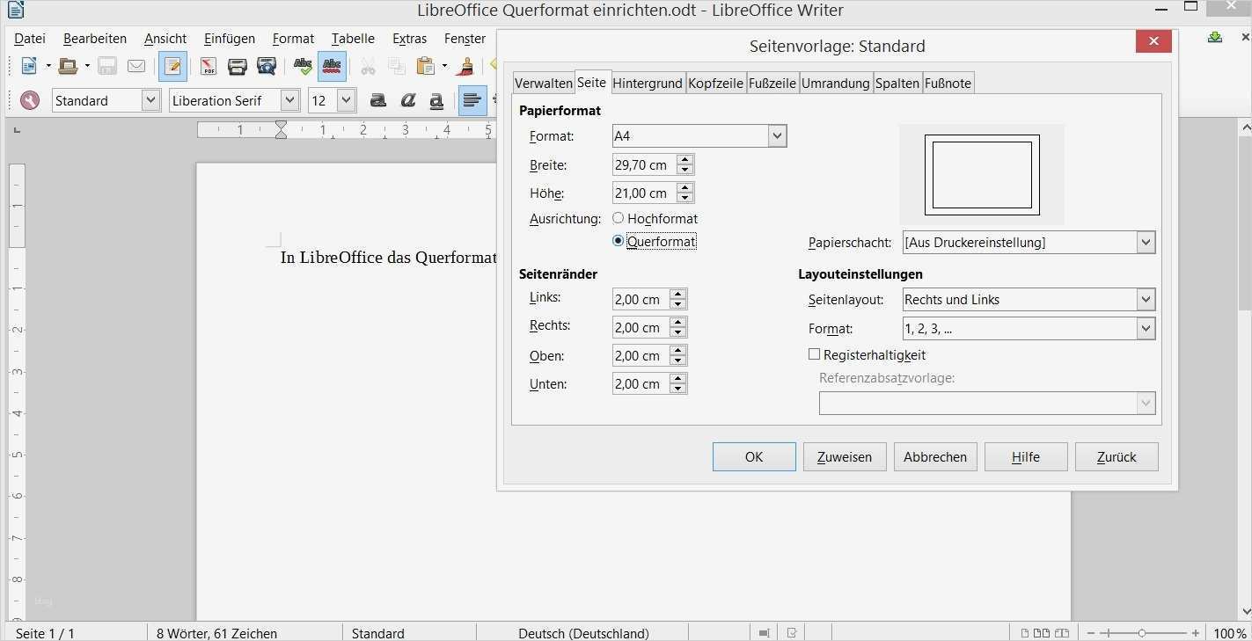Click the Paste clipboard icon
The image size is (1252, 641).
(x=426, y=66)
